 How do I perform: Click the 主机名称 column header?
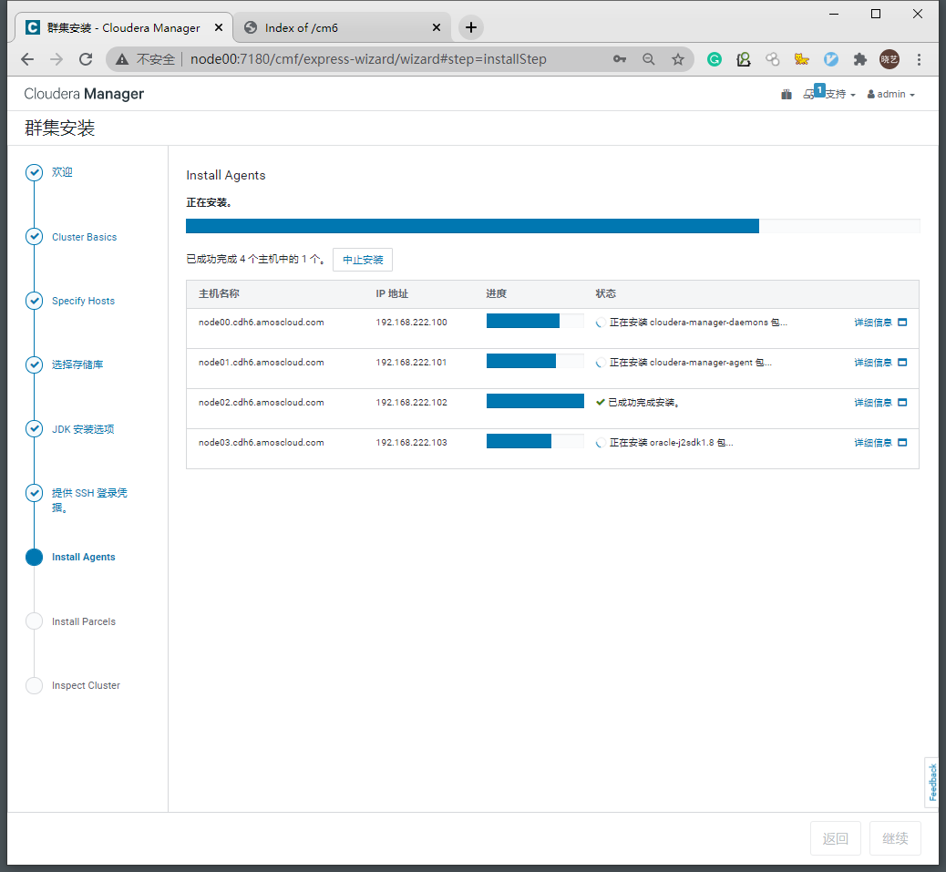[219, 293]
